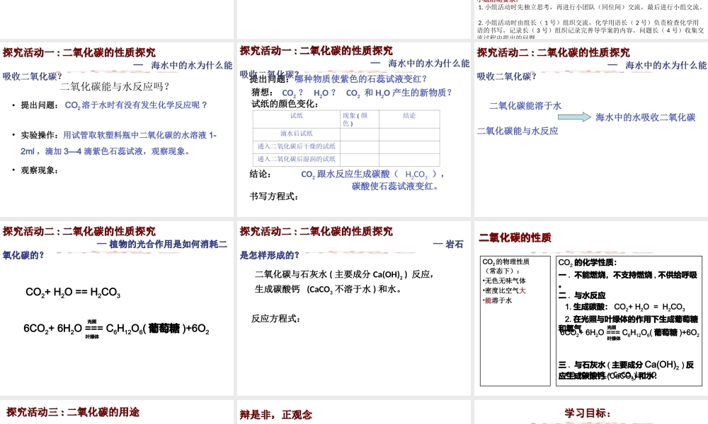The image size is (708, 424).
Task: Click rule 1. 小组活动时先独立思考
Action: [590, 7]
